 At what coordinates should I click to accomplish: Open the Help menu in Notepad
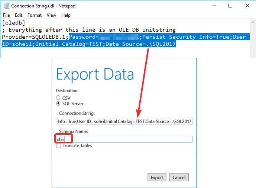coord(66,15)
